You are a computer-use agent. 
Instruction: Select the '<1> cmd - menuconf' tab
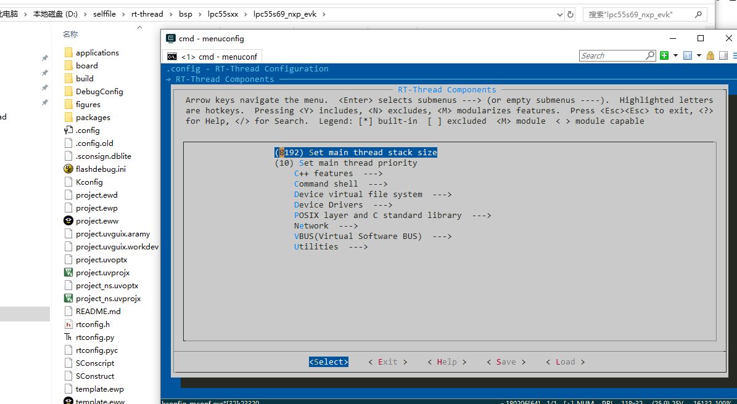(x=212, y=57)
